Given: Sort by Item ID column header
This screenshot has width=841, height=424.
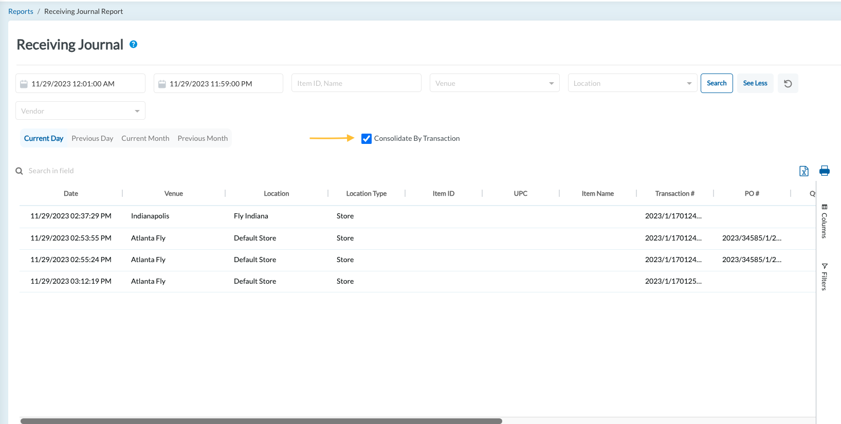Looking at the screenshot, I should 444,194.
